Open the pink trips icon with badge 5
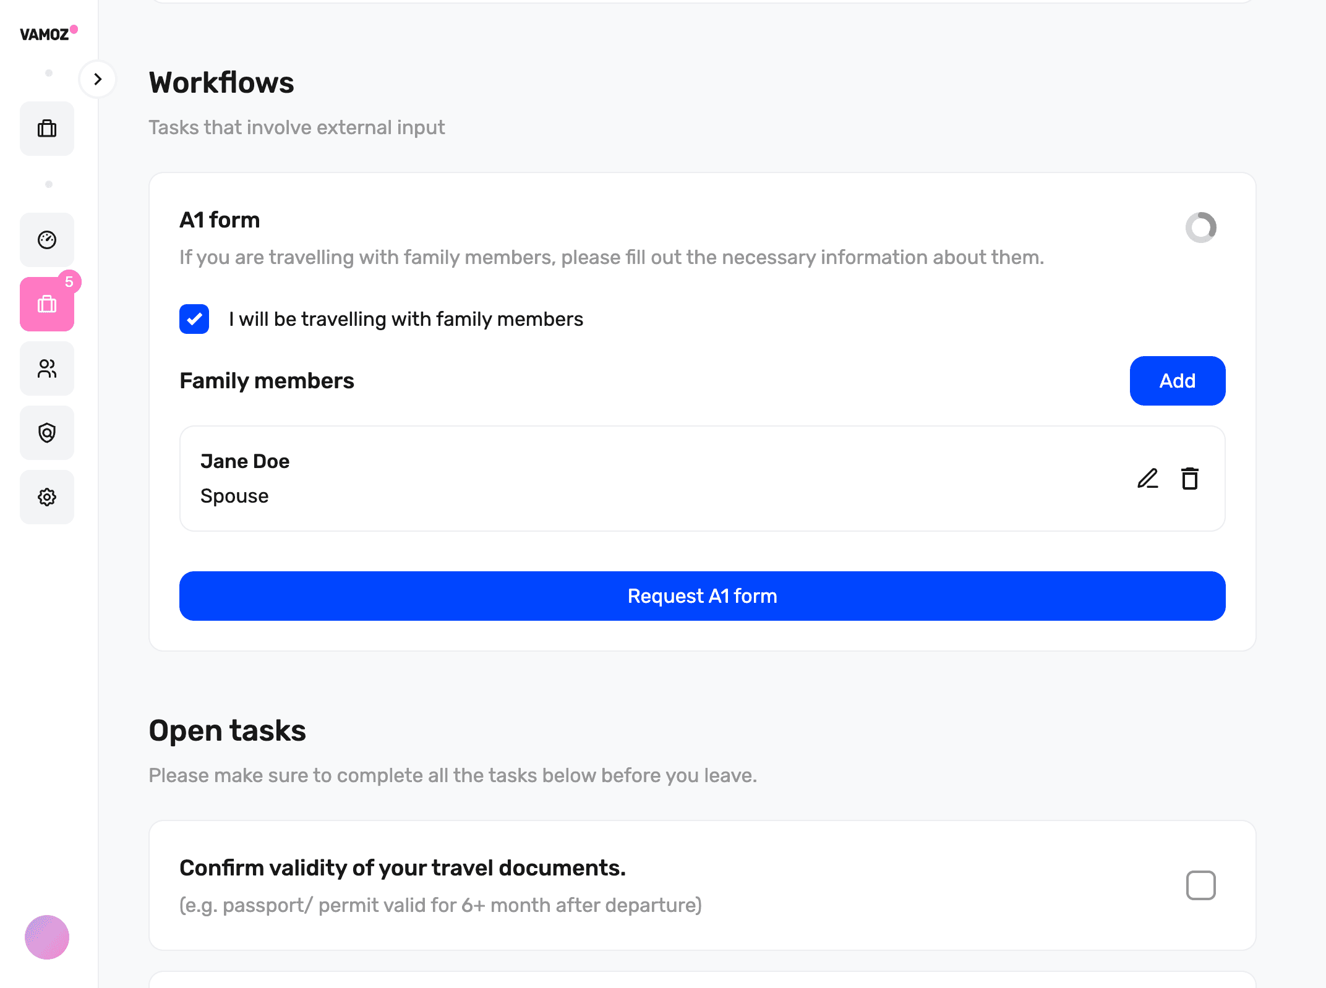This screenshot has width=1326, height=988. tap(47, 304)
